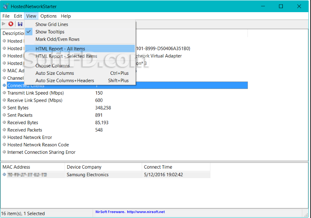
Task: Click the bullet icon beside Hosted Network Error
Action: (x=4, y=137)
